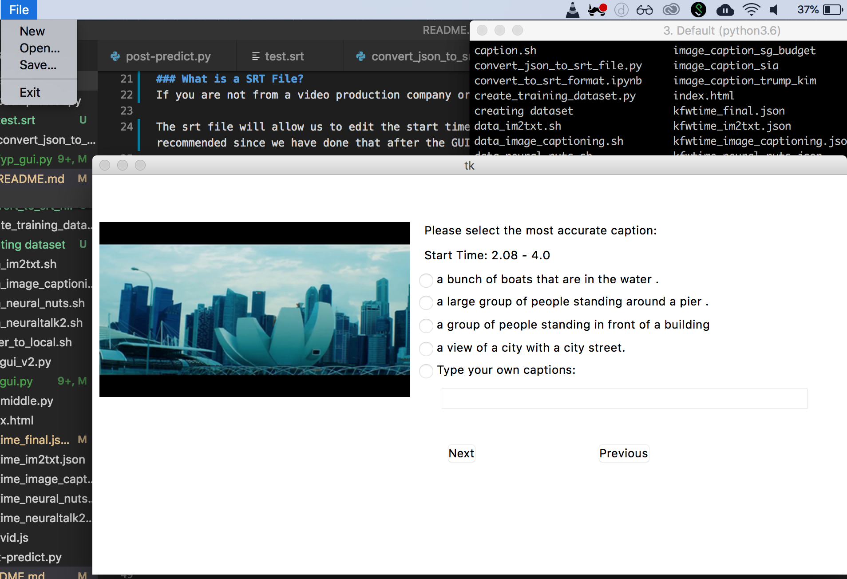This screenshot has width=847, height=579.
Task: Choose Exit from the File menu
Action: tap(30, 93)
